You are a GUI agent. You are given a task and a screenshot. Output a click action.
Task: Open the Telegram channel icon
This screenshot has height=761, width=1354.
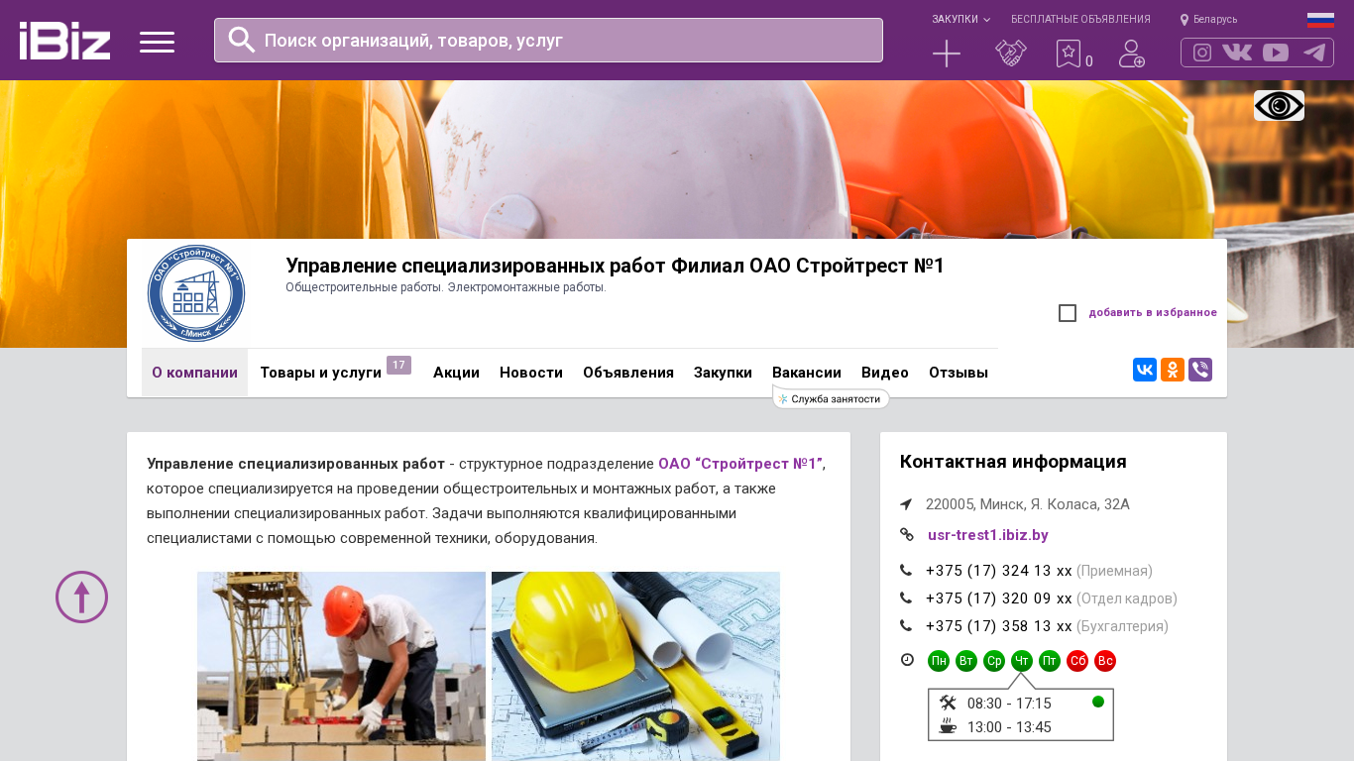click(1314, 53)
